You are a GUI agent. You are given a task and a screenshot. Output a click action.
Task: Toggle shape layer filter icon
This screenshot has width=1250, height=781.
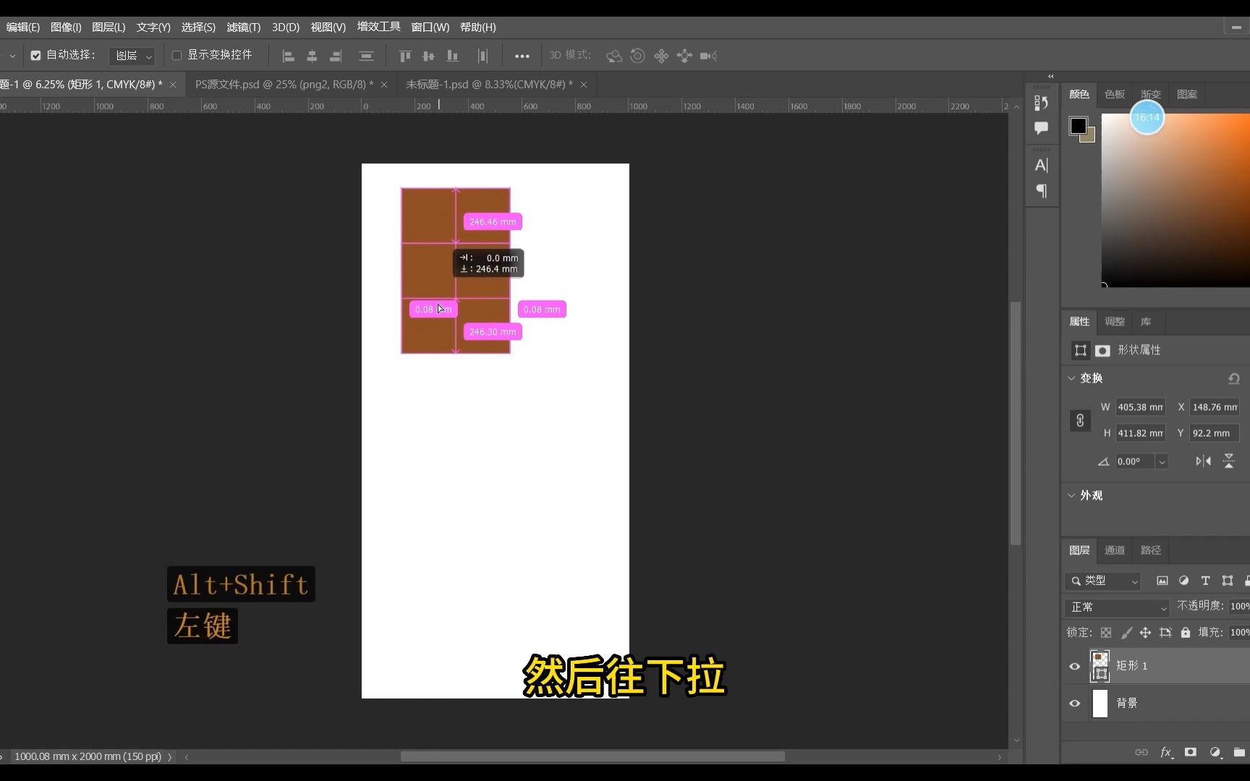click(1228, 581)
